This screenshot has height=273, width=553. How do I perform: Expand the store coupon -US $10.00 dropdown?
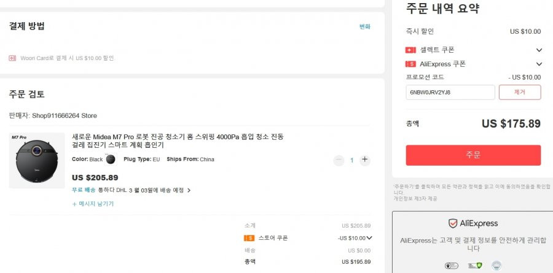[355, 238]
